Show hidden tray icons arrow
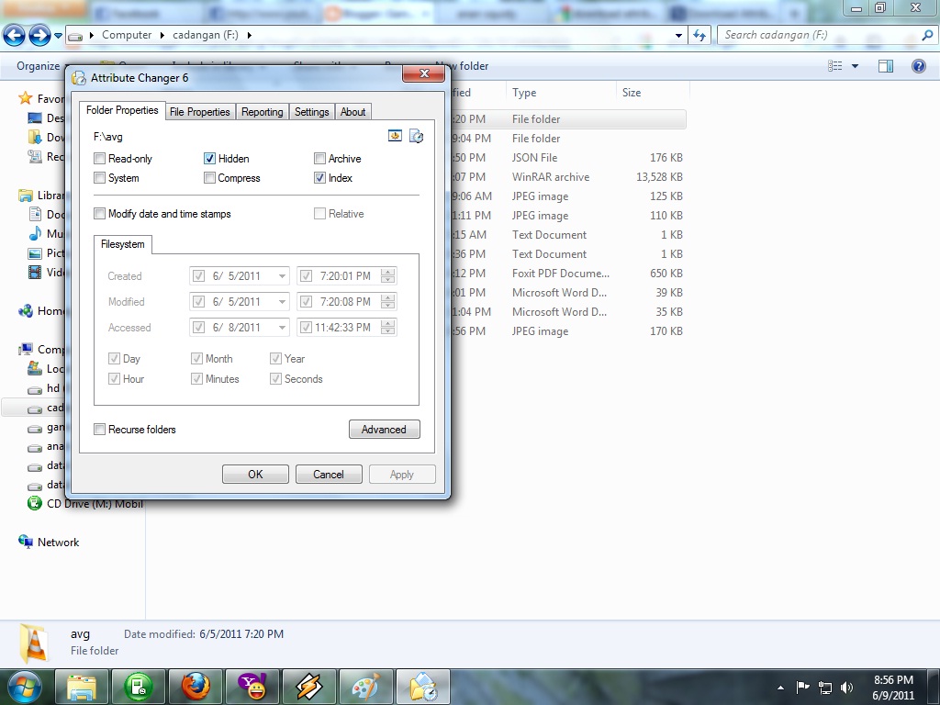The image size is (940, 705). [x=780, y=688]
